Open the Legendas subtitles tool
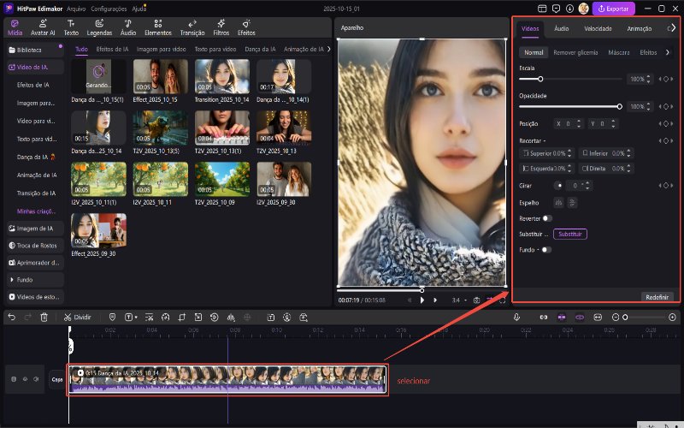The image size is (684, 428). (100, 27)
